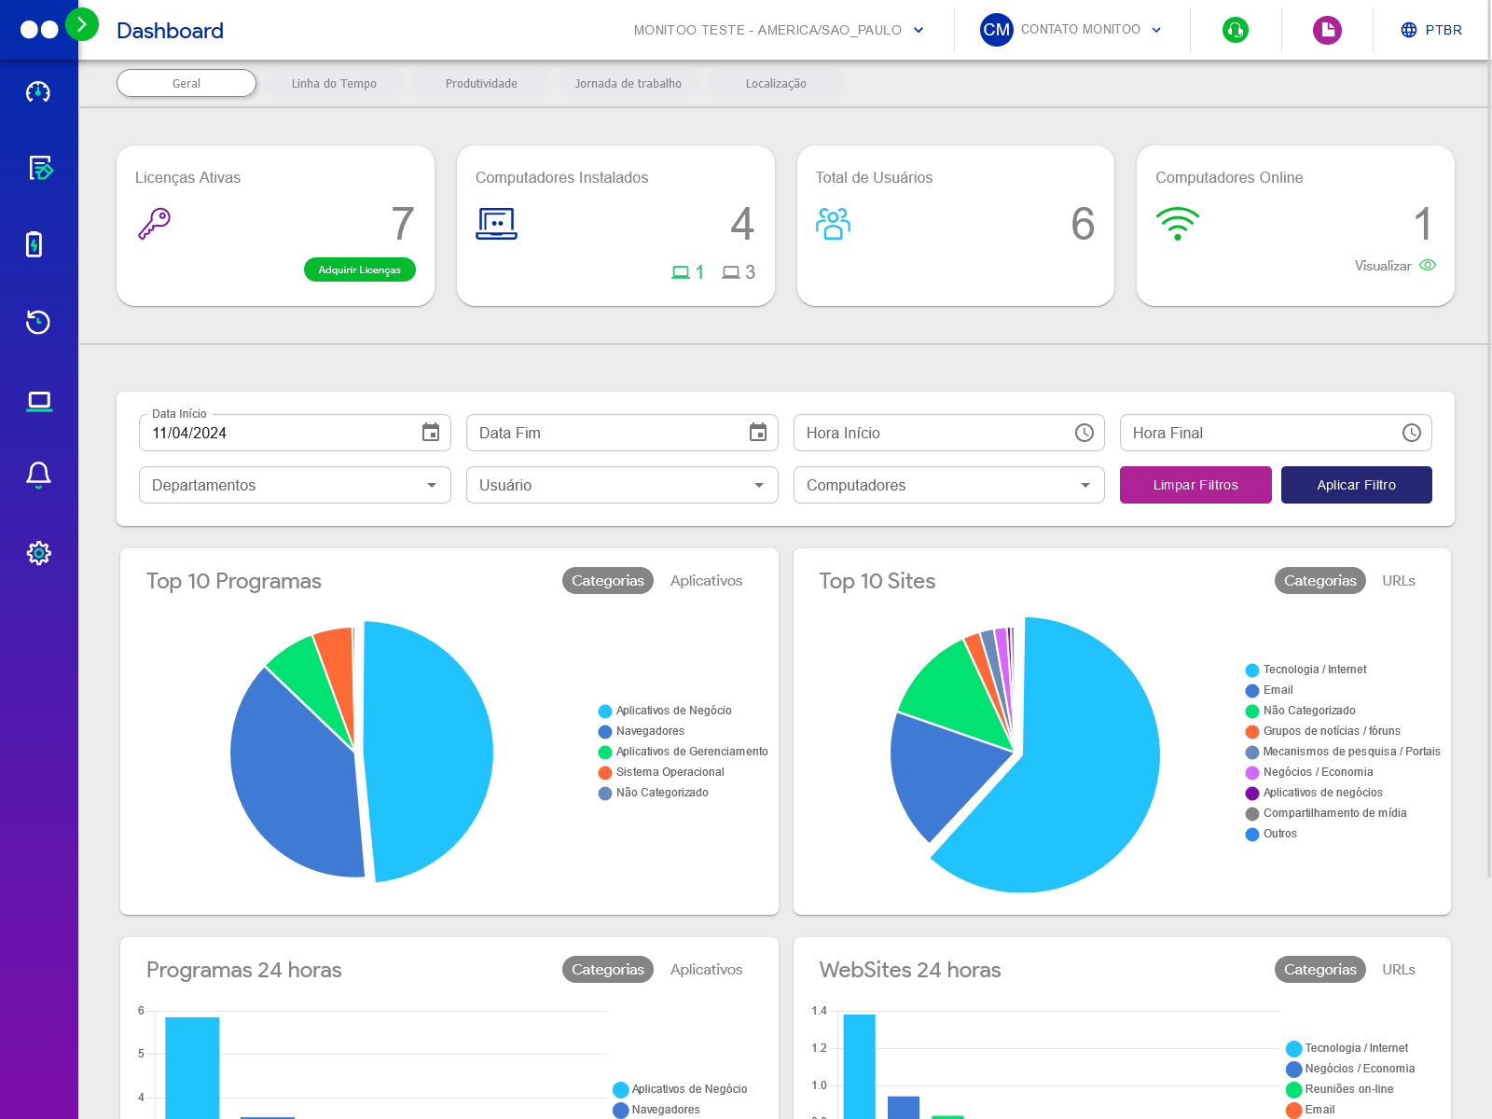Screen dimensions: 1492x1119
Task: Click the green support headset icon
Action: 1236,30
